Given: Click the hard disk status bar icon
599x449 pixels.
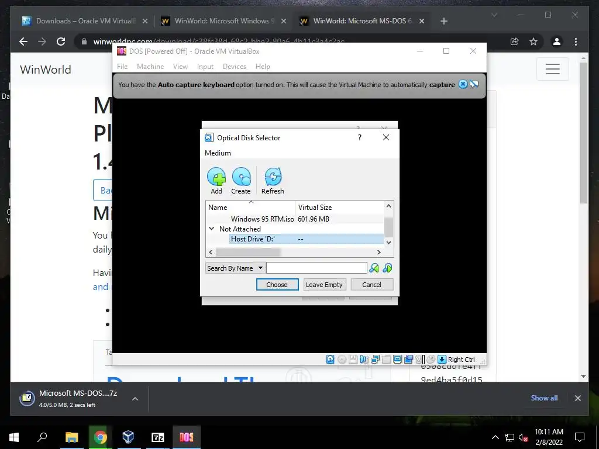Looking at the screenshot, I should [x=331, y=360].
